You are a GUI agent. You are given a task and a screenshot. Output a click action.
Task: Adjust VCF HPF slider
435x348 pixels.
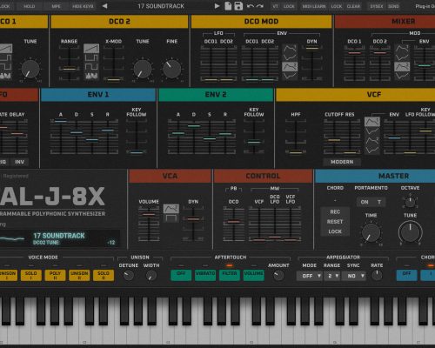(x=296, y=151)
